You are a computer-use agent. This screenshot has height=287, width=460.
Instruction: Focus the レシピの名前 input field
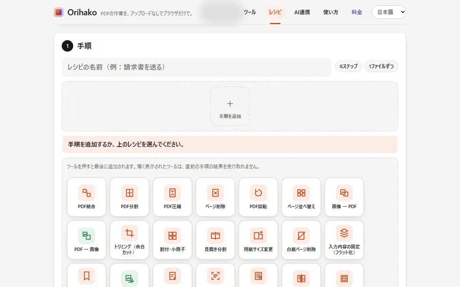coord(197,67)
